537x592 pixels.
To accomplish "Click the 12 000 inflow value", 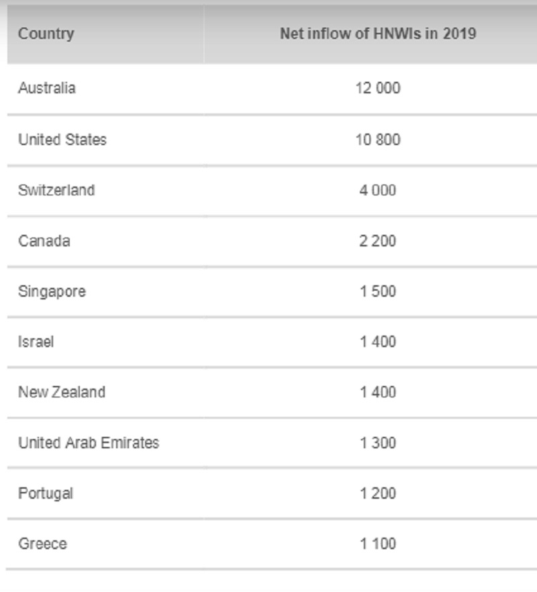I will [378, 88].
